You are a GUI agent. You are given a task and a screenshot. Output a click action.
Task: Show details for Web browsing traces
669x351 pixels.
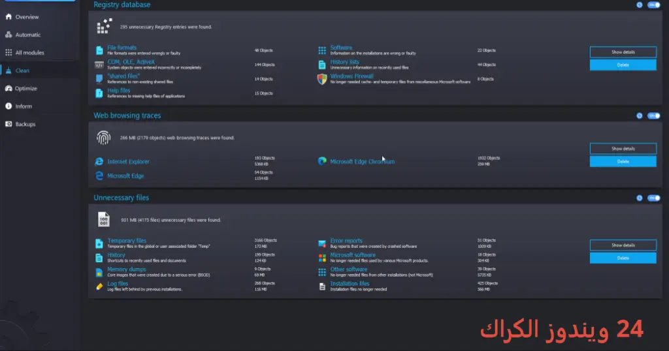click(623, 149)
